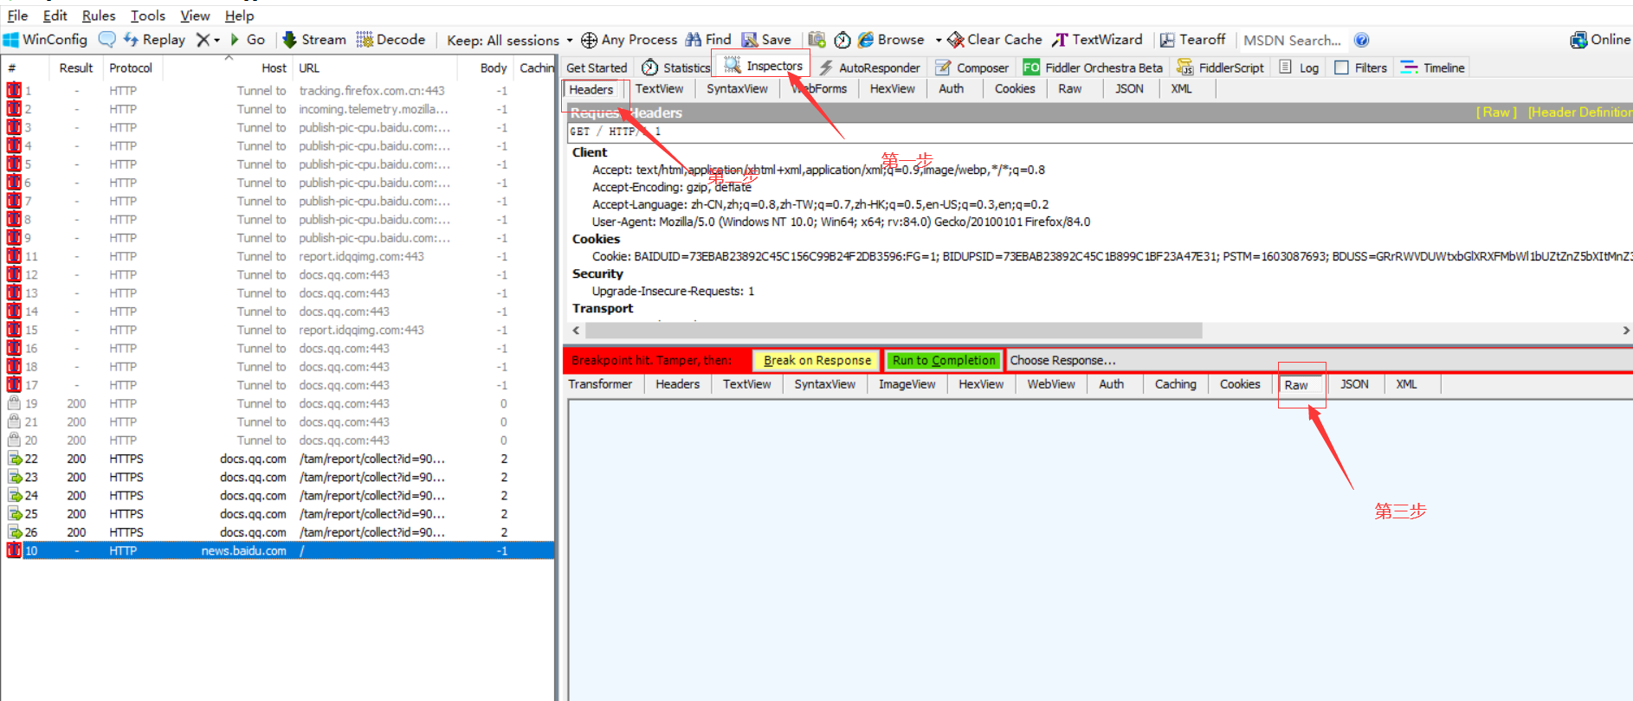Select response Transformer tab

pyautogui.click(x=600, y=384)
